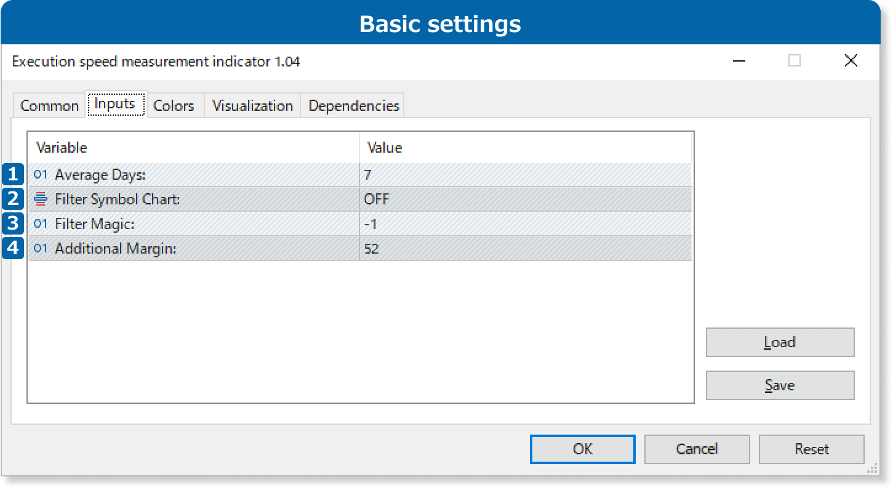This screenshot has width=893, height=490.
Task: Close the indicator settings dialog
Action: [851, 60]
